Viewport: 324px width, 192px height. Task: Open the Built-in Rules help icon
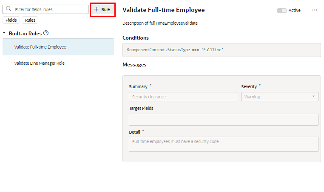coord(46,33)
